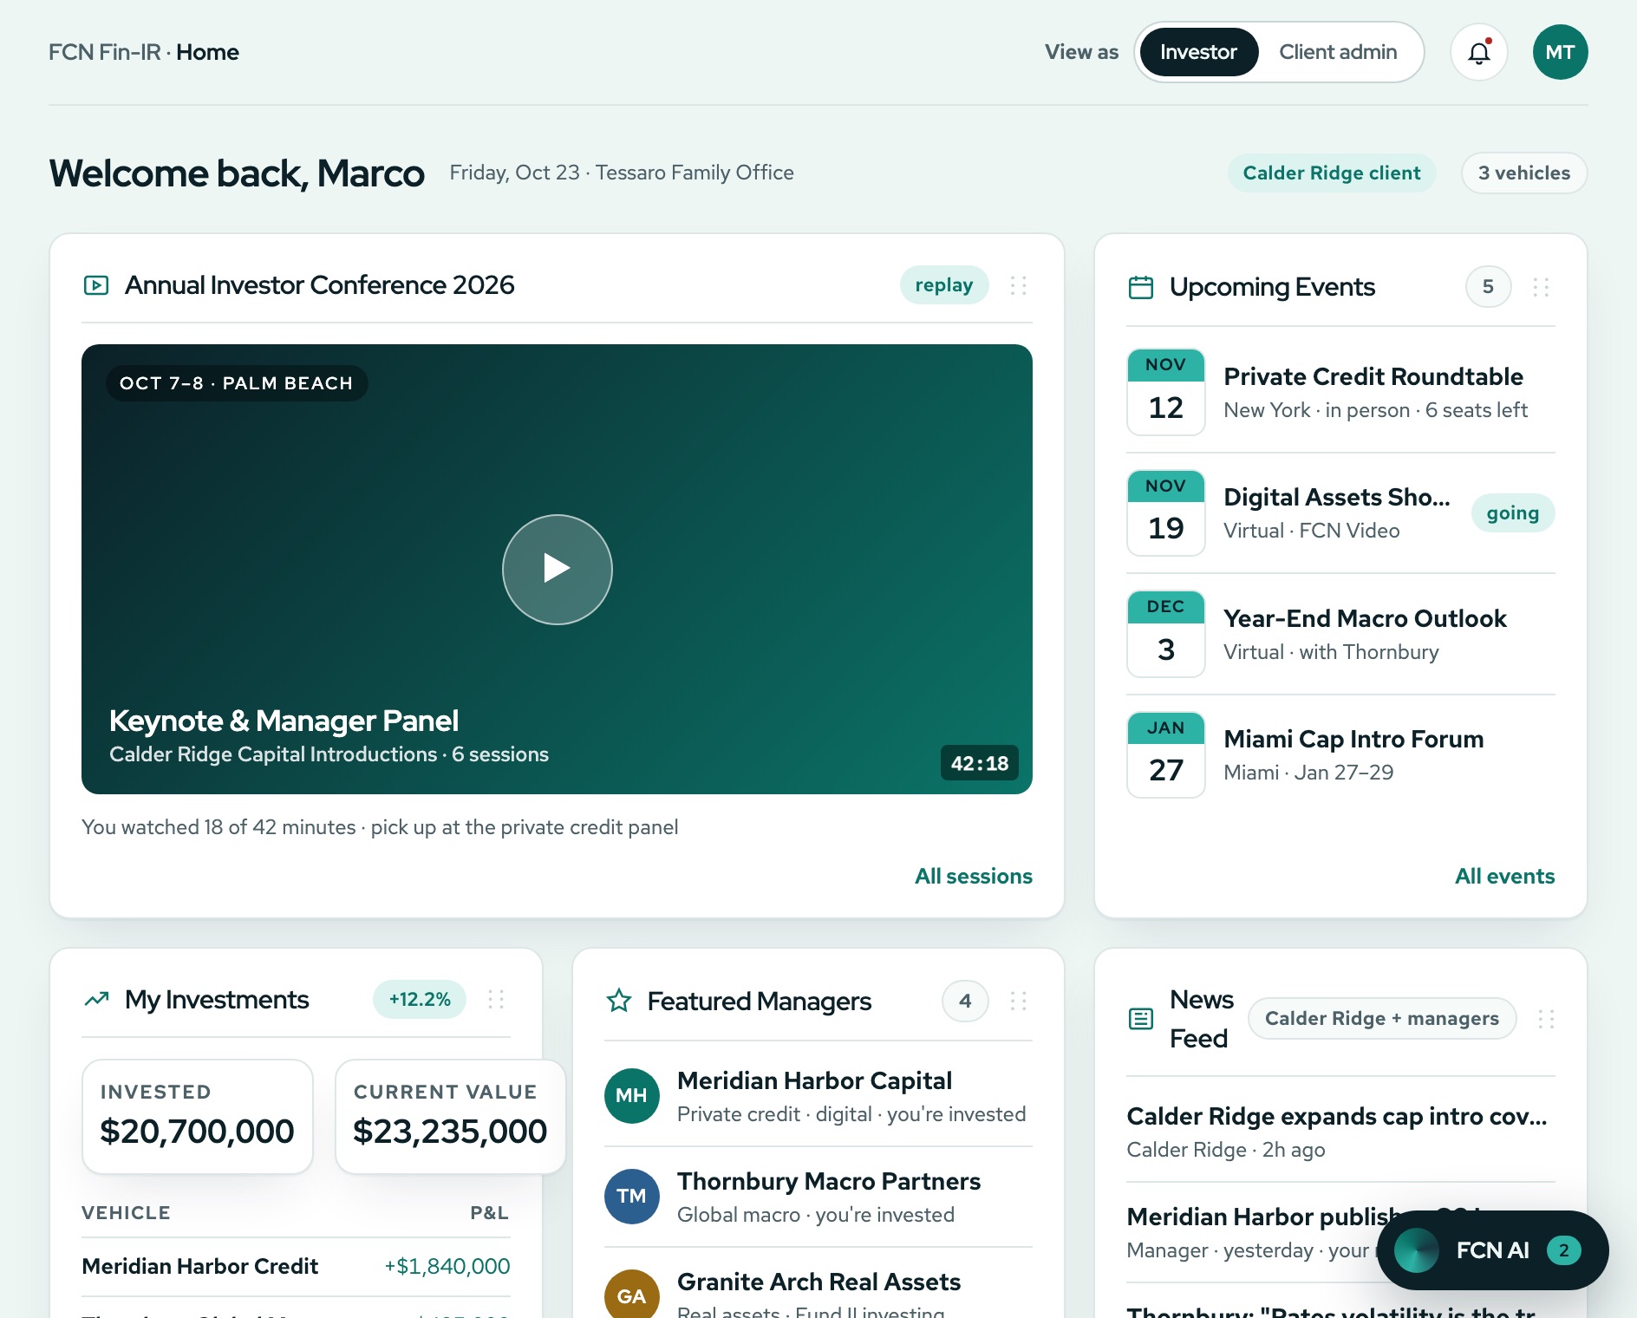Switch view to Investor
This screenshot has height=1318, width=1637.
coord(1198,52)
